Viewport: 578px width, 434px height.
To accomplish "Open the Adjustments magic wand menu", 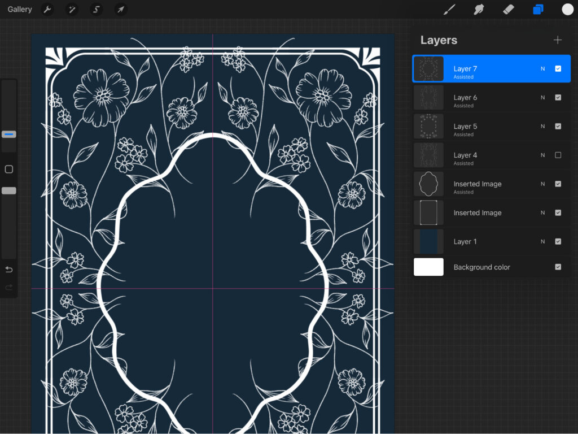I will coord(72,10).
